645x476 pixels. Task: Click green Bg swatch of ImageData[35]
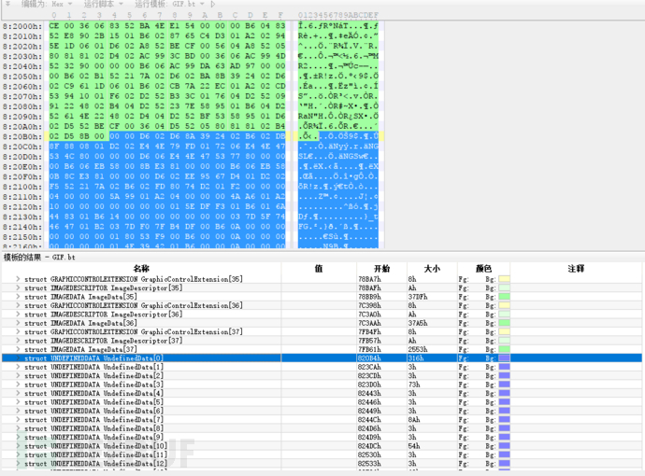tap(505, 297)
